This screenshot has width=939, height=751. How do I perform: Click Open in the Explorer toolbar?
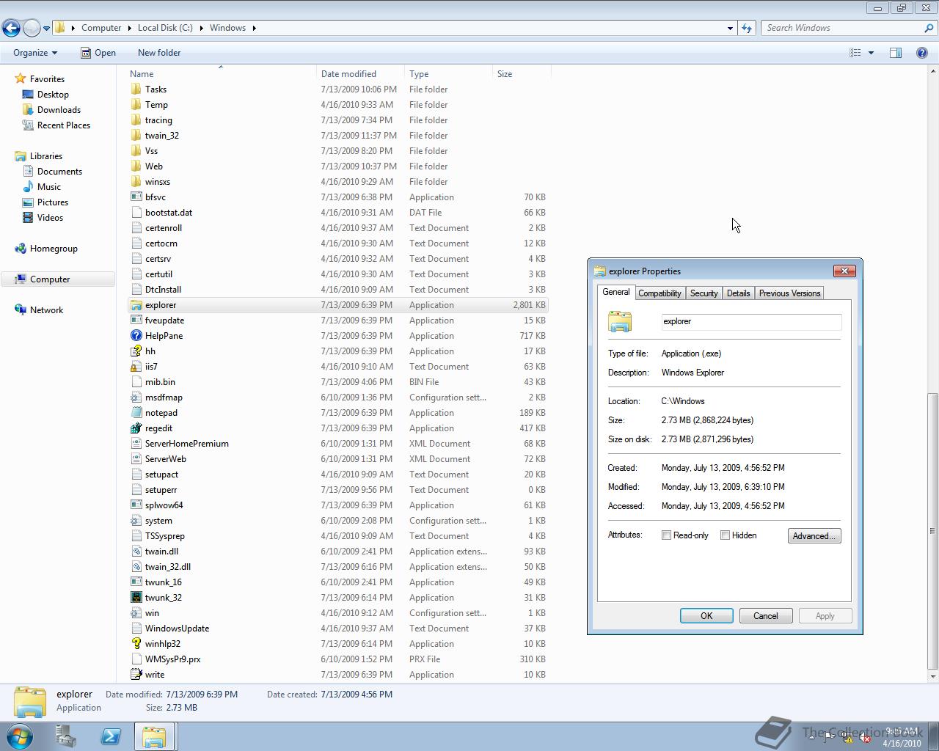point(98,53)
